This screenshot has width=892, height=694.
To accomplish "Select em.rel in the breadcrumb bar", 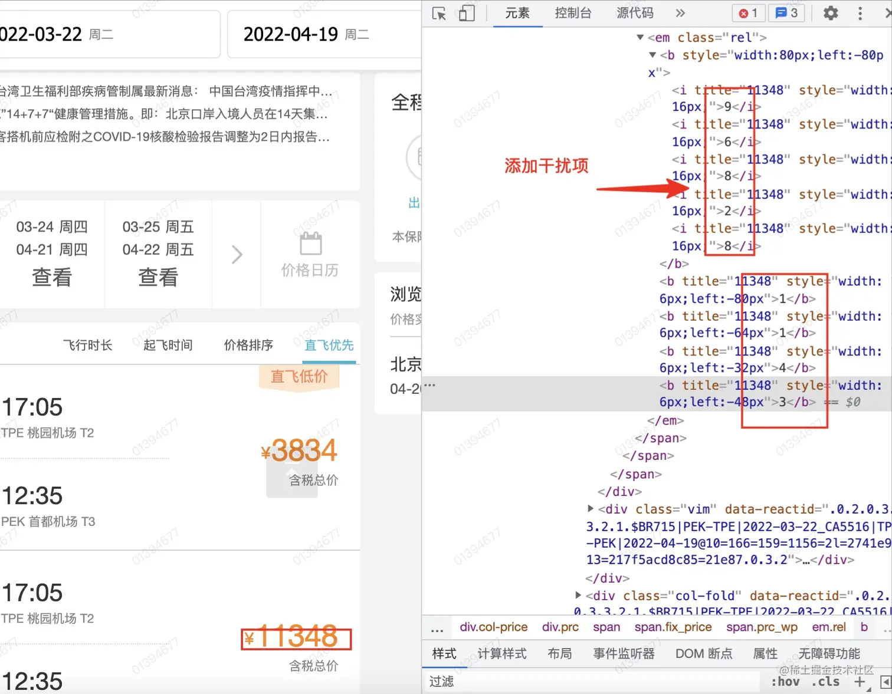I will click(x=828, y=627).
